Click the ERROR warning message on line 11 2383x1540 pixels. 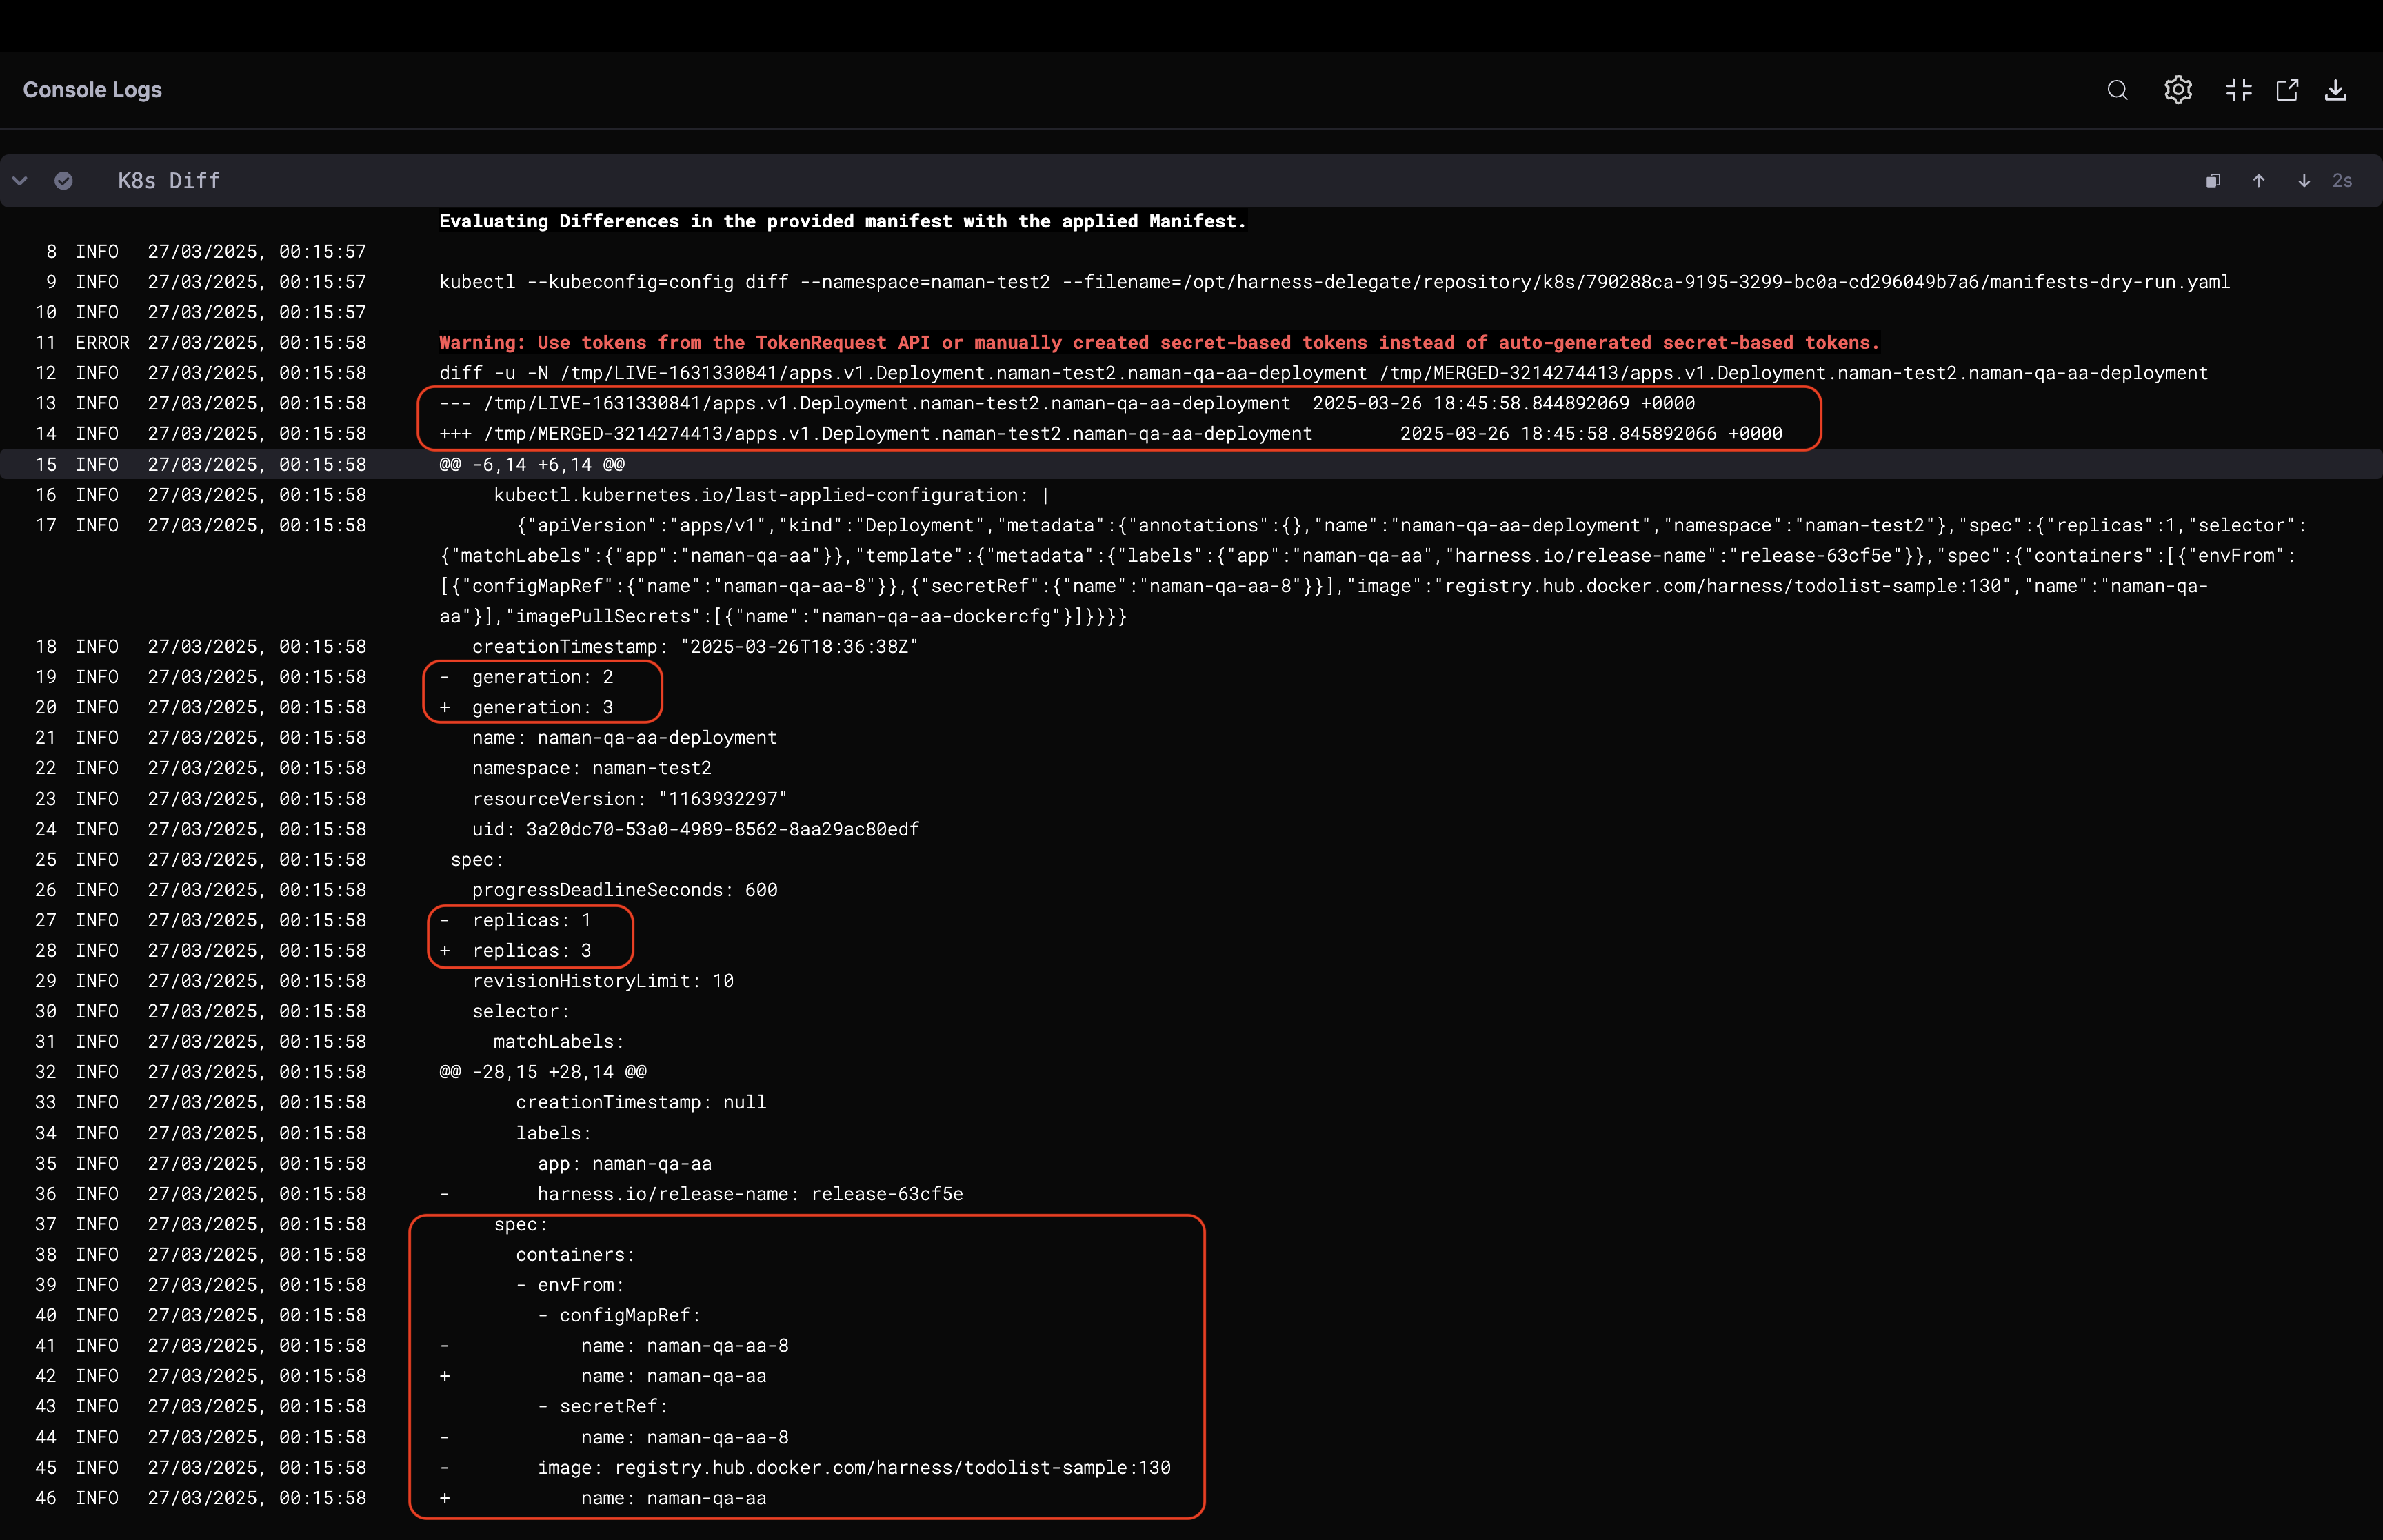[1158, 343]
